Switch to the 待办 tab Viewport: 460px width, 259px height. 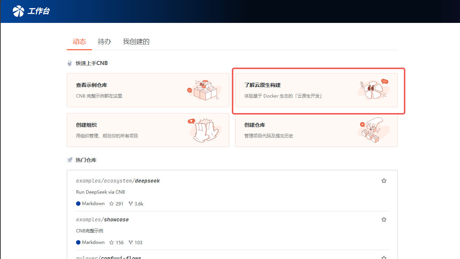click(x=104, y=41)
